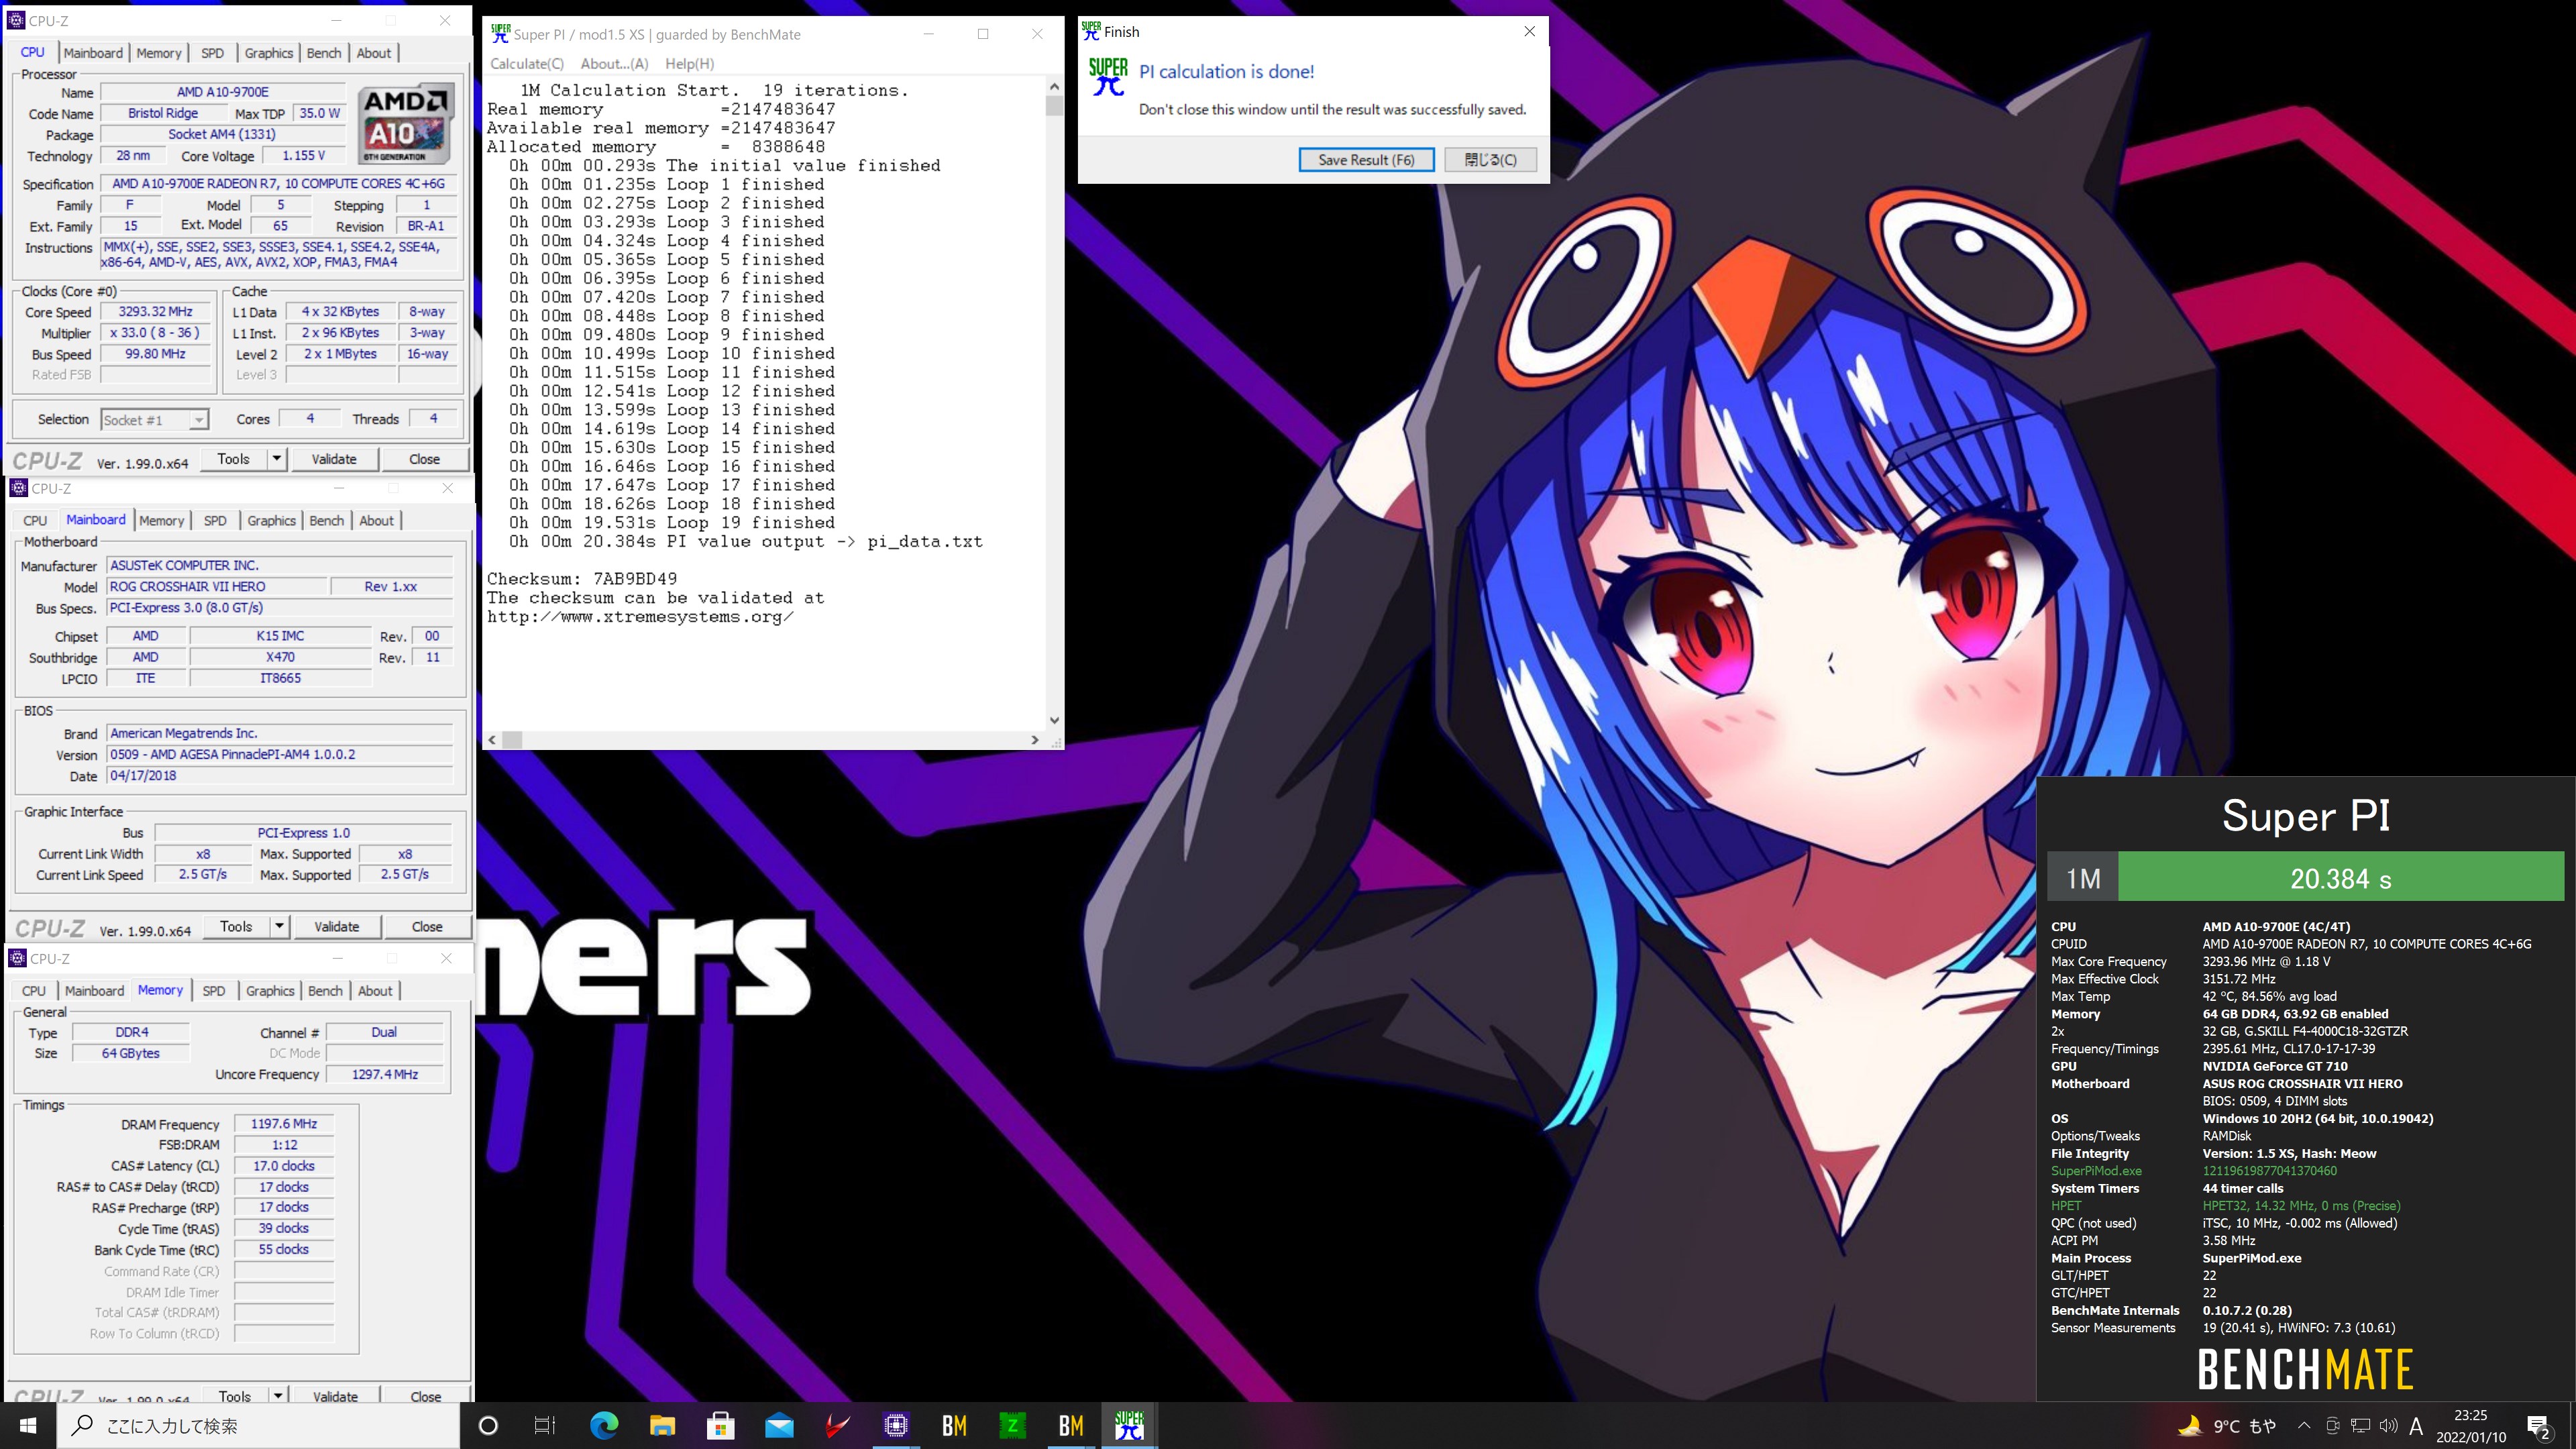Click the green Z taskbar icon

[x=1012, y=1425]
